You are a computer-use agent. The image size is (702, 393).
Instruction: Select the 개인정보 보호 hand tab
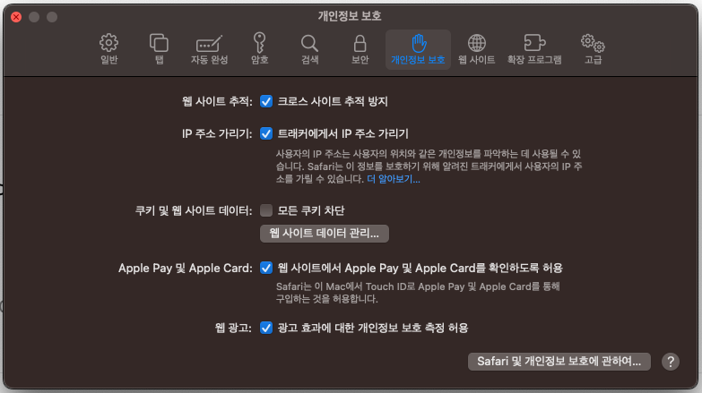[418, 49]
